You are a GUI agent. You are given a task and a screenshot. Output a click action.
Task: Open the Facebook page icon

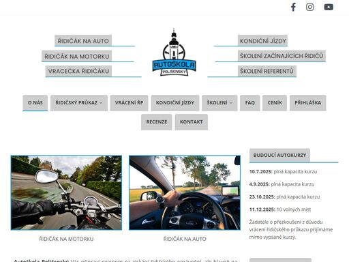293,7
